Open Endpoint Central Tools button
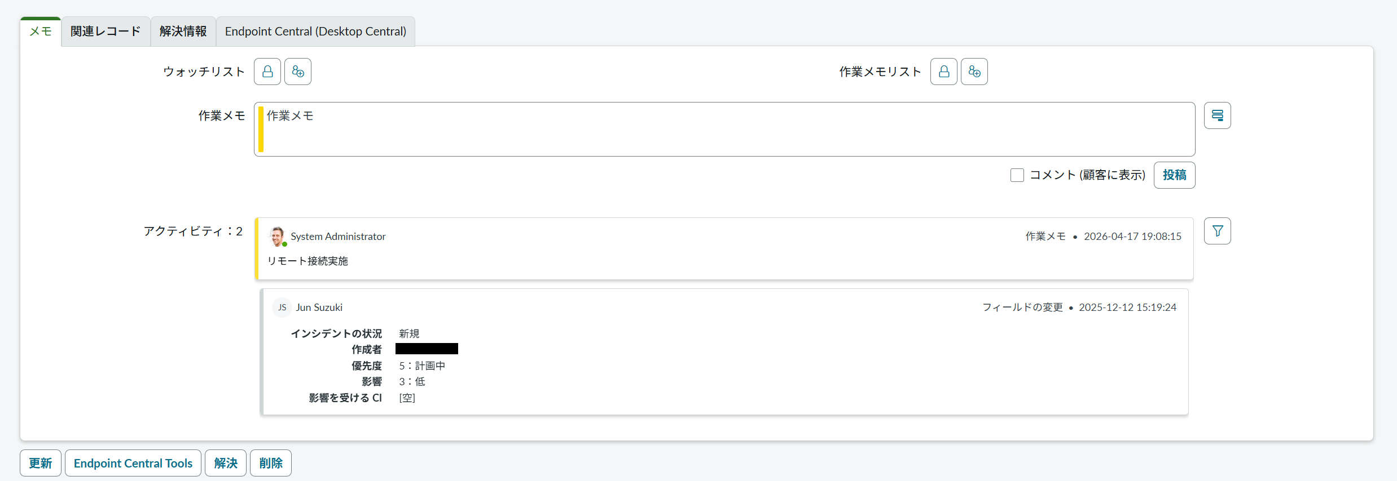Screen dimensions: 1397x481 (133, 463)
